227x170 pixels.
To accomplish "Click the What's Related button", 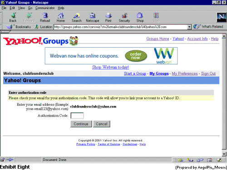I will [209, 27].
